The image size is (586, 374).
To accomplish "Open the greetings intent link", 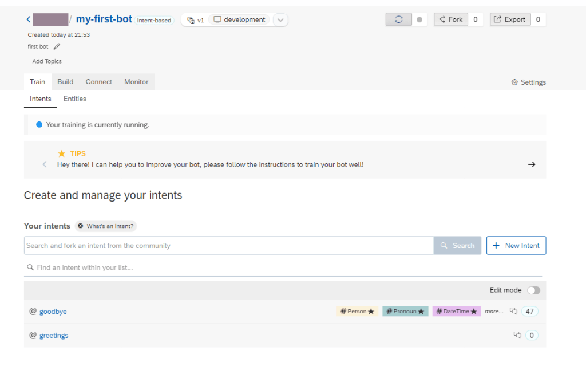I will click(x=54, y=336).
